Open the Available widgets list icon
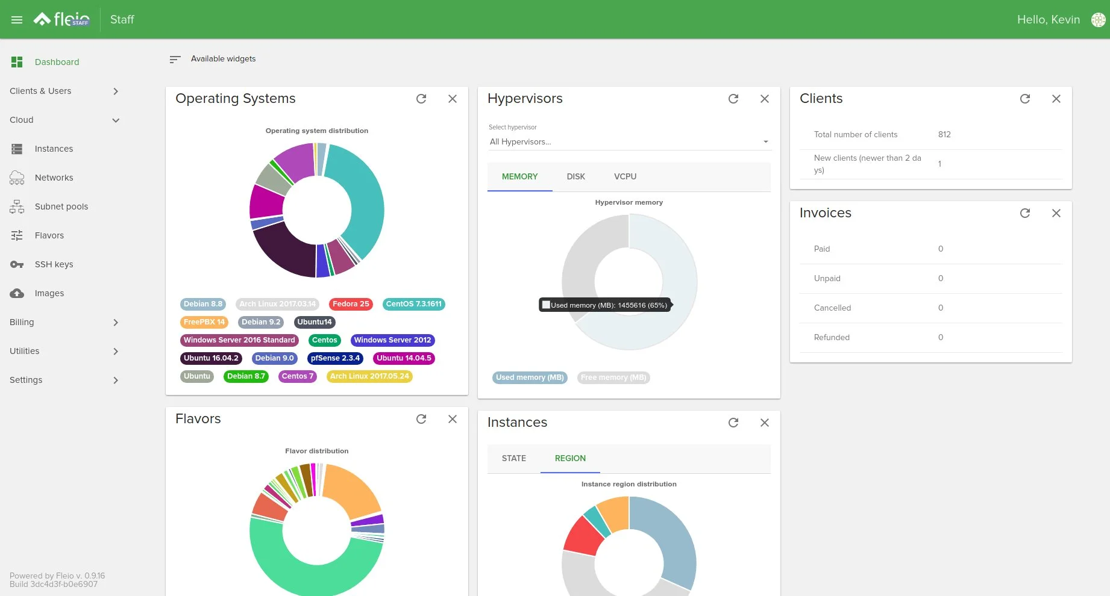Screen dimensions: 1110x596 click(x=175, y=59)
